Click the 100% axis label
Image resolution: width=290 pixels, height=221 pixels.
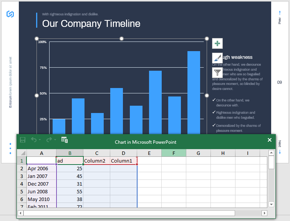[x=42, y=42]
